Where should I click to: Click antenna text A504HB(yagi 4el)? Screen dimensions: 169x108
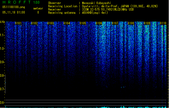pos(95,13)
